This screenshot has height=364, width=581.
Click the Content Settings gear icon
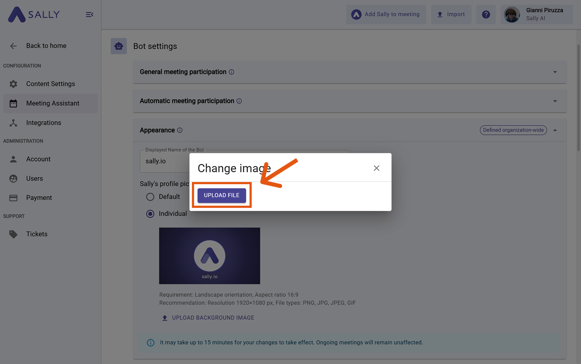click(x=13, y=84)
